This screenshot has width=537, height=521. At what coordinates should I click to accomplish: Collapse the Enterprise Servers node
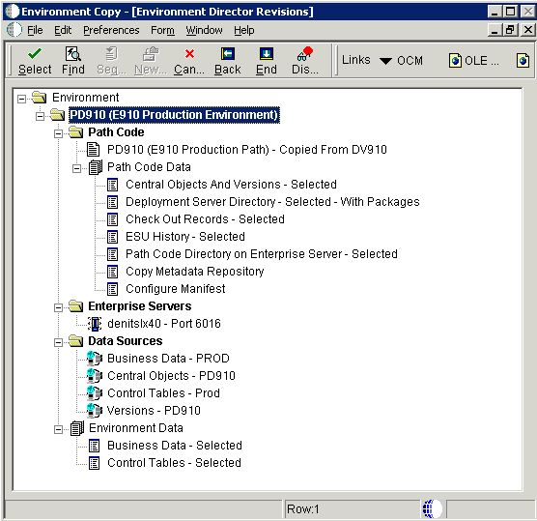point(58,307)
